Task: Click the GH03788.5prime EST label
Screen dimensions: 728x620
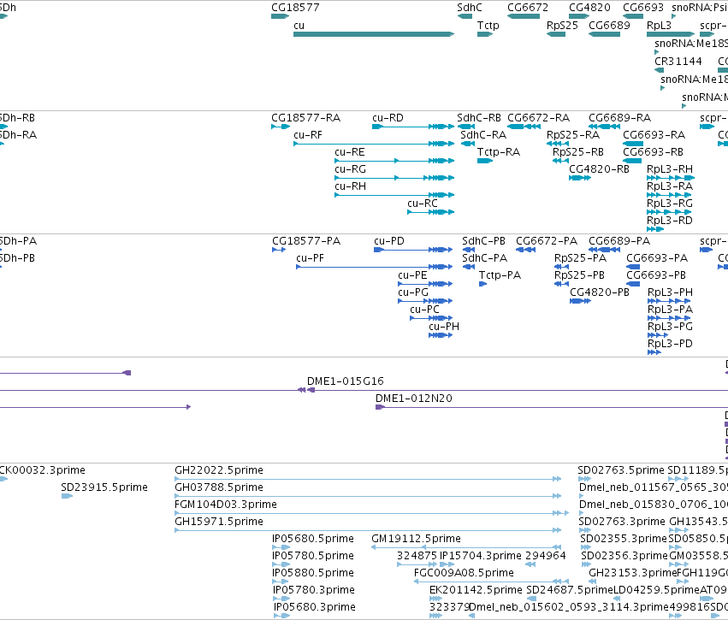Action: click(219, 487)
